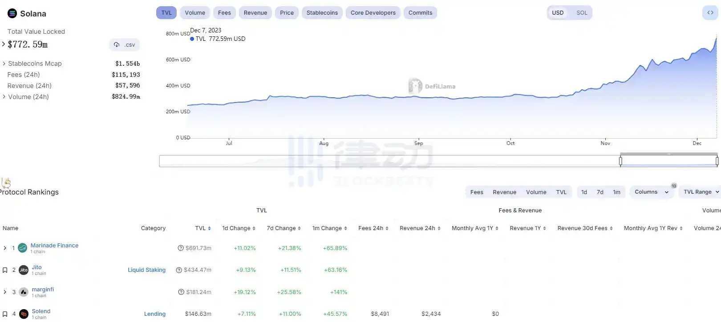Click the Marinade Finance logo icon
The image size is (721, 322).
click(23, 248)
